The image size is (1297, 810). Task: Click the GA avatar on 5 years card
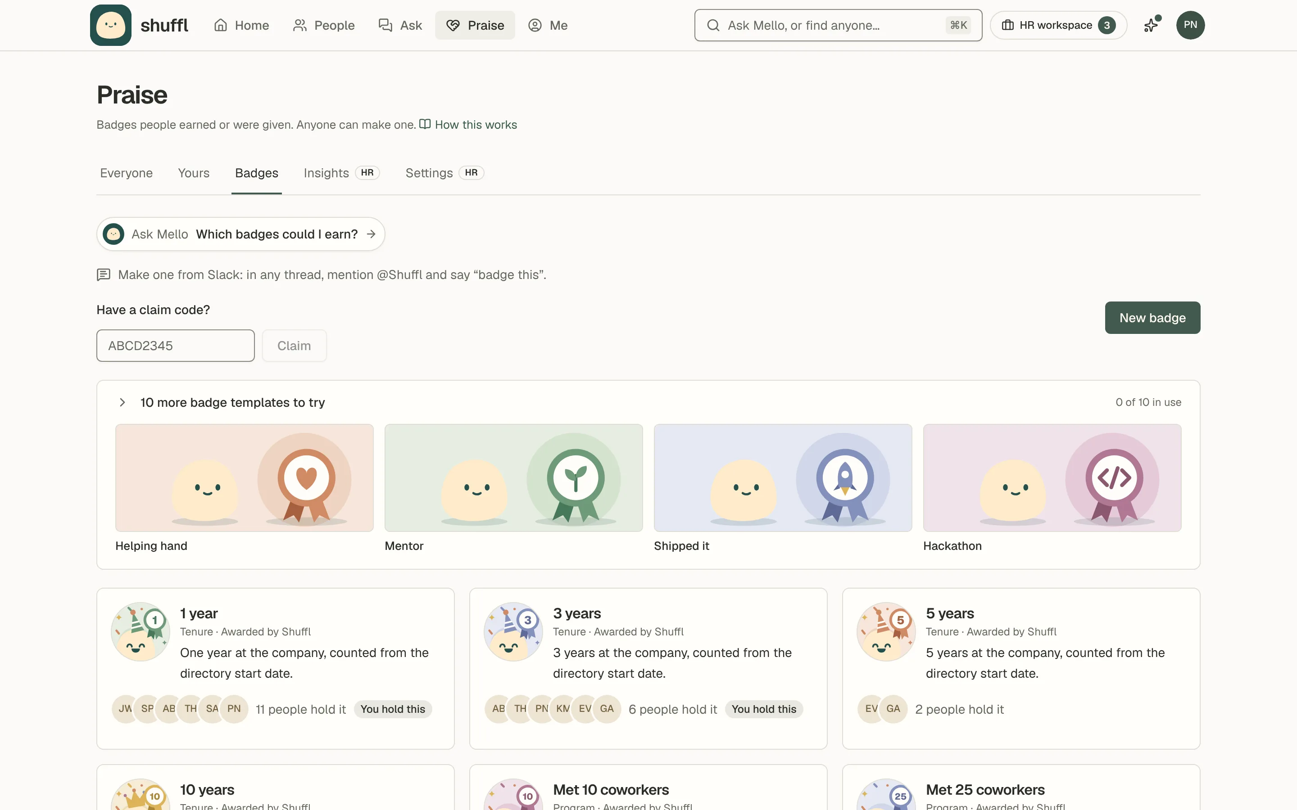tap(893, 709)
